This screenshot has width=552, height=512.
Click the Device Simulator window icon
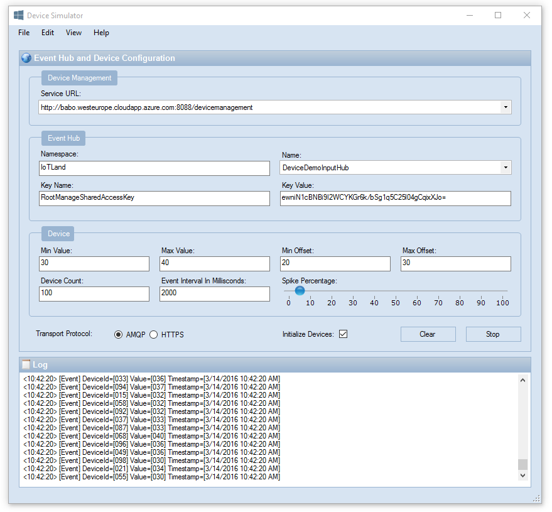[x=18, y=16]
